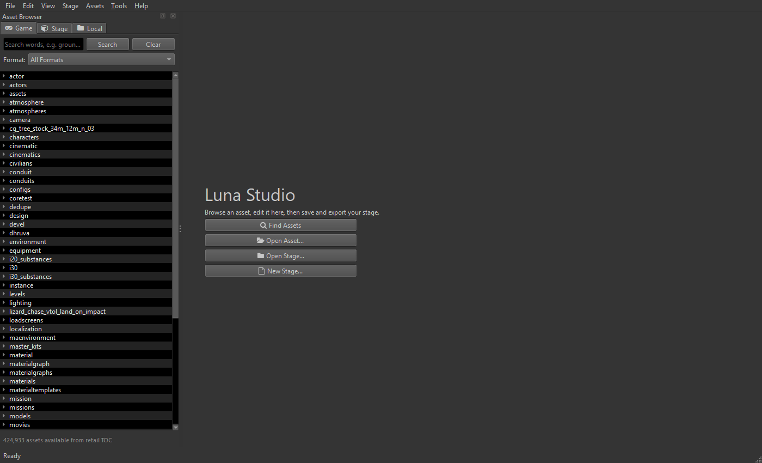This screenshot has height=463, width=762.
Task: Click the asset tree scrollbar down arrow
Action: coord(175,428)
